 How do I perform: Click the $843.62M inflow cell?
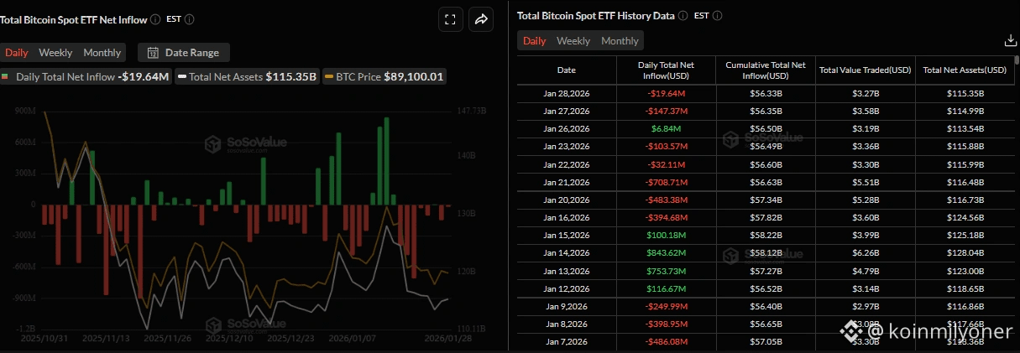pos(666,253)
